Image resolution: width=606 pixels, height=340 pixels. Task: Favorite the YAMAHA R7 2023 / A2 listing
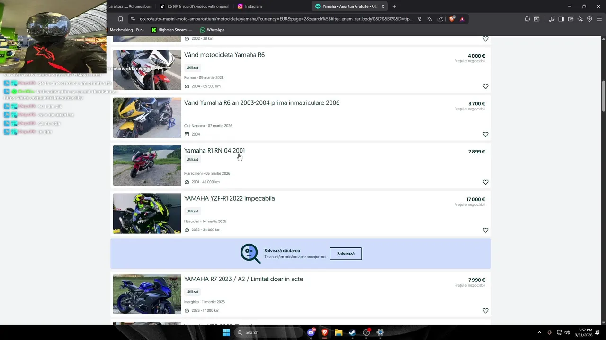pos(485,311)
